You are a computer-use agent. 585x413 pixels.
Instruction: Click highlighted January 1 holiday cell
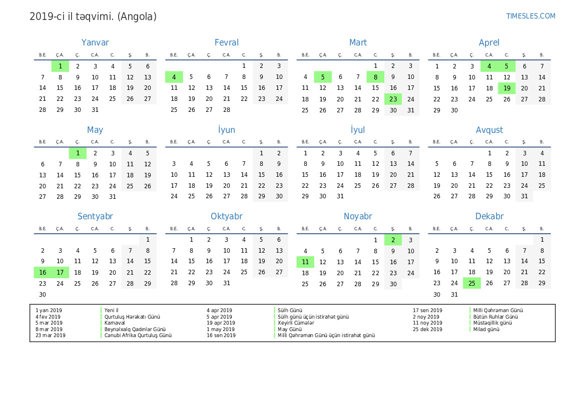(60, 66)
